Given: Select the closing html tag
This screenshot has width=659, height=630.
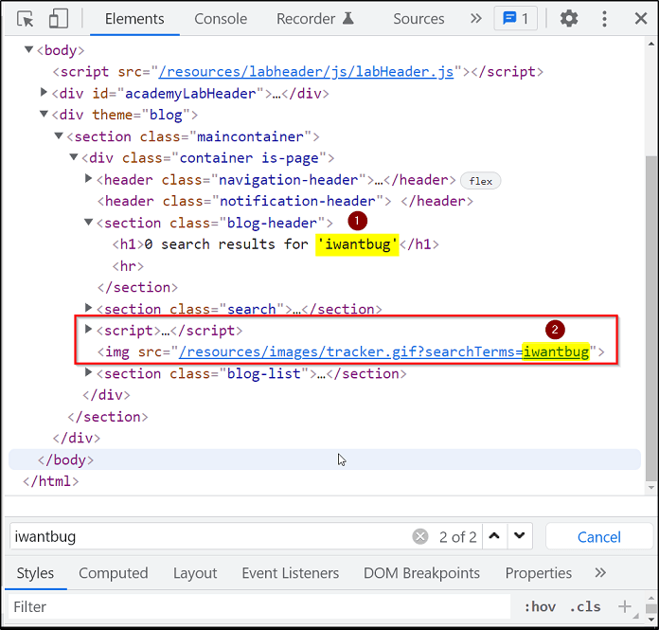Looking at the screenshot, I should pos(51,481).
